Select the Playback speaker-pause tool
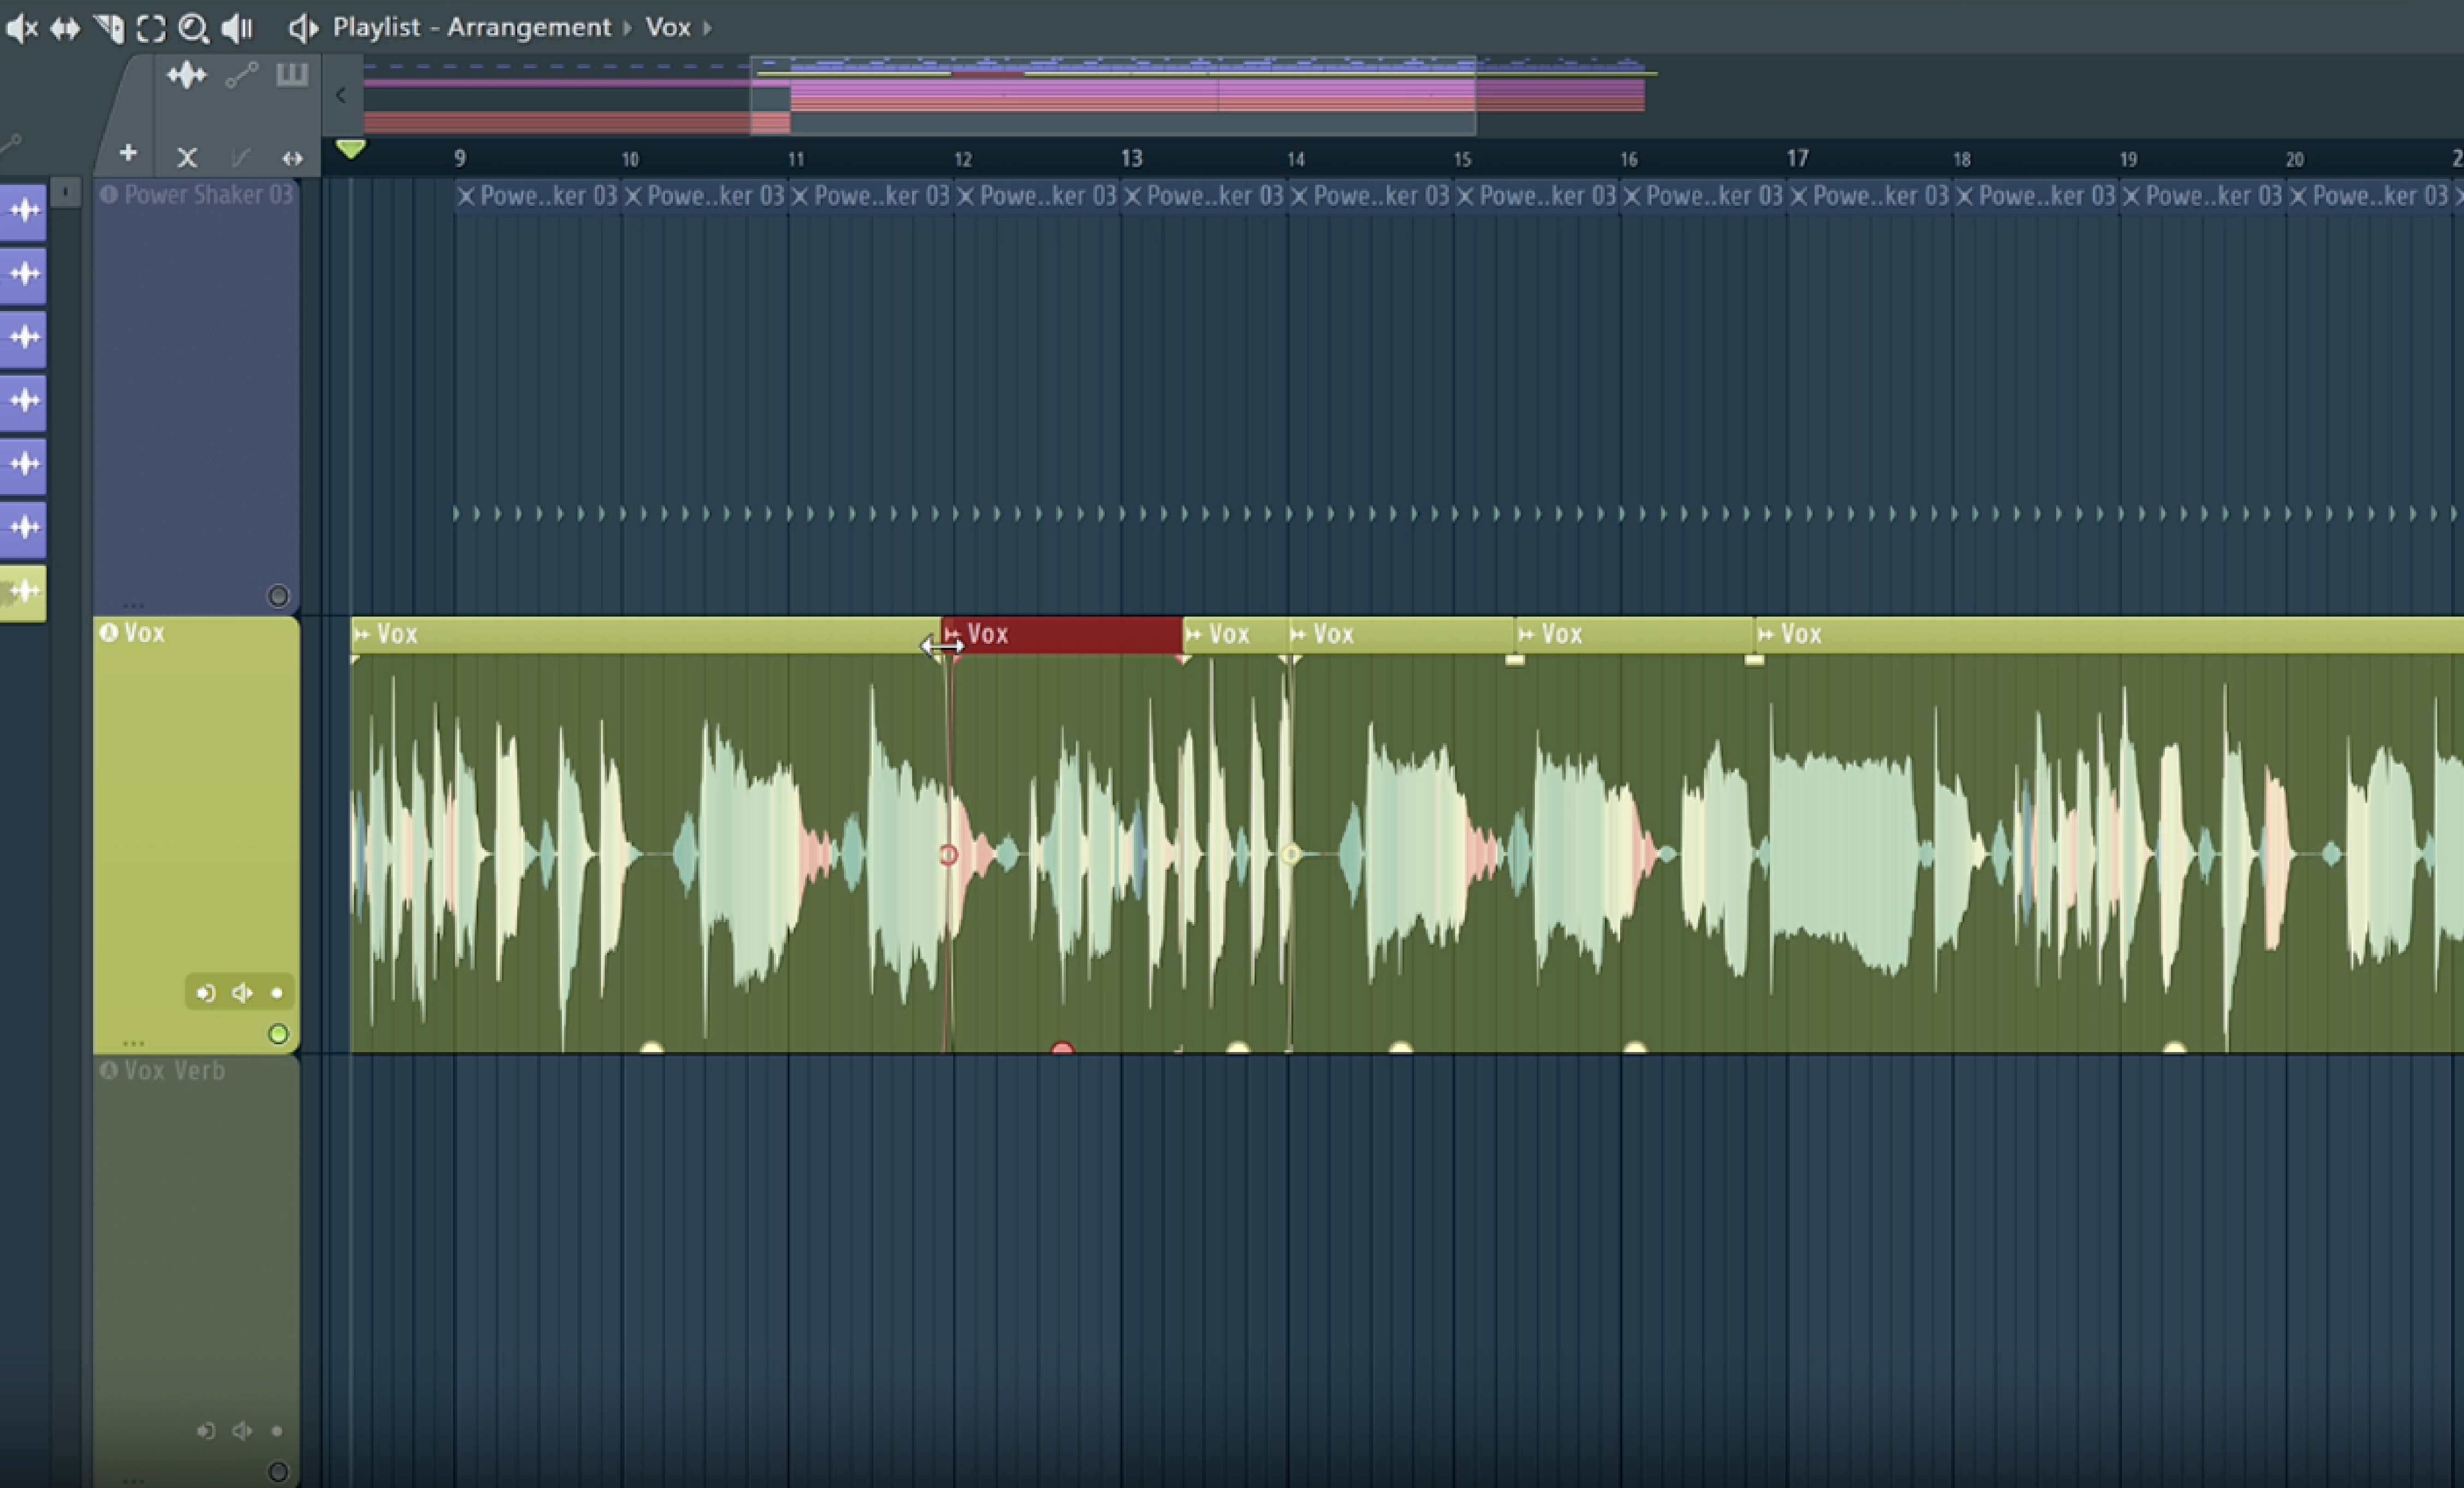The image size is (2464, 1488). click(x=237, y=28)
